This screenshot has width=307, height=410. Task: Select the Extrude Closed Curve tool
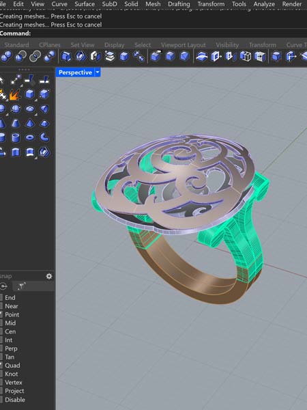[16, 152]
